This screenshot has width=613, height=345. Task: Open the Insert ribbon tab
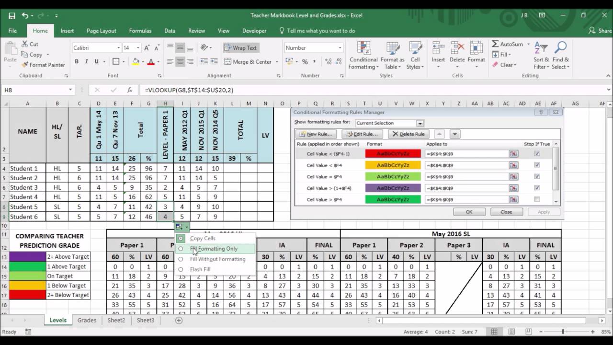tap(67, 31)
